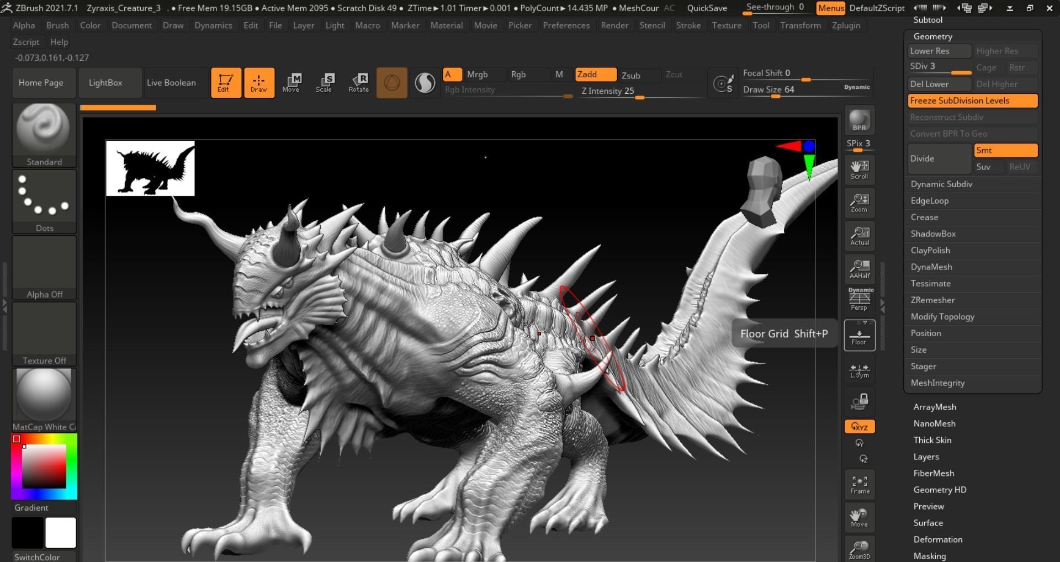This screenshot has height=562, width=1060.
Task: Open the Alpha Off selector
Action: [44, 268]
